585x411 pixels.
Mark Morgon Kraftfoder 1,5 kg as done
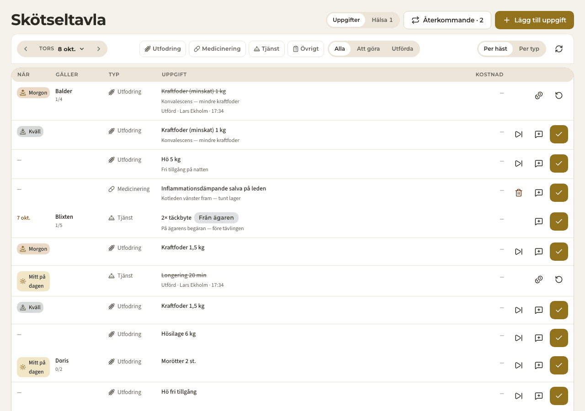tap(559, 252)
